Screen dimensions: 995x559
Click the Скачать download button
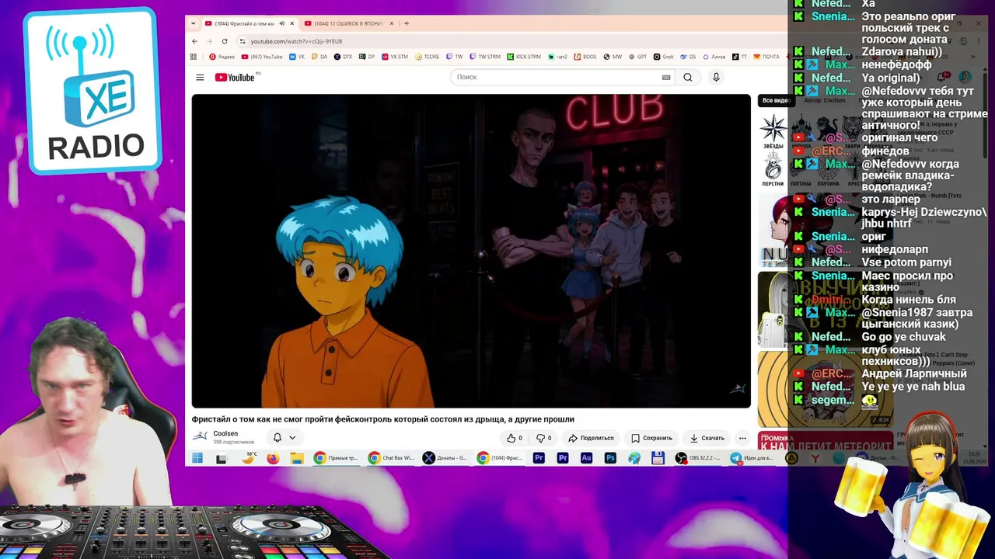tap(707, 438)
